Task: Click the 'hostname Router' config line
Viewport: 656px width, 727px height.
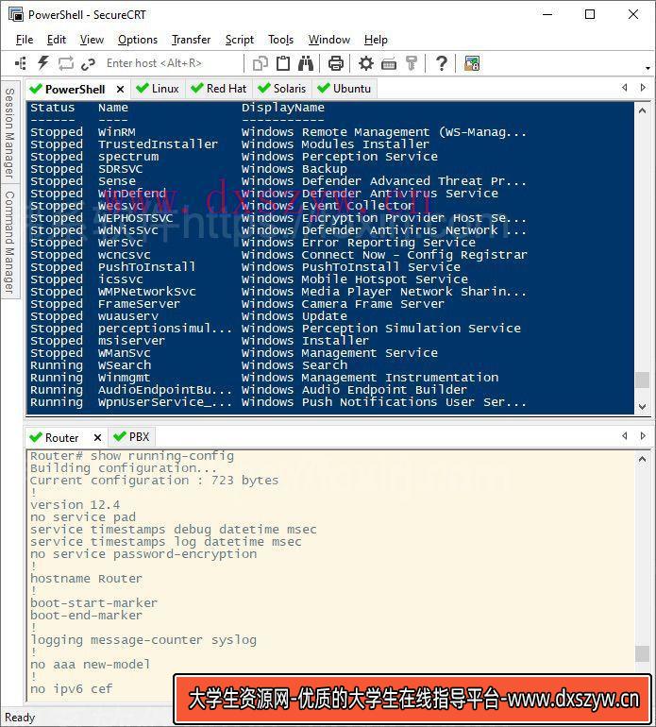Action: tap(86, 579)
